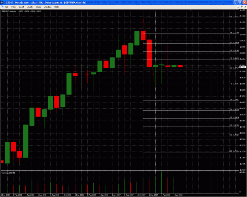247x197 pixels.
Task: Open the Charts menu
Action: pyautogui.click(x=30, y=7)
